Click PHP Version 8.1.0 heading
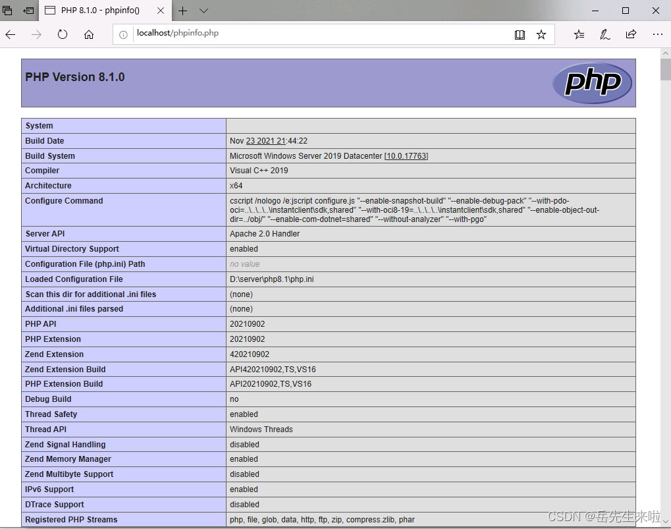 (75, 77)
